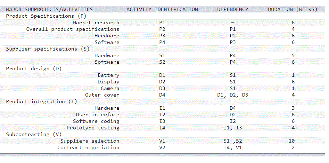Click the duration value 10
This screenshot has width=329, height=163.
coord(291,141)
